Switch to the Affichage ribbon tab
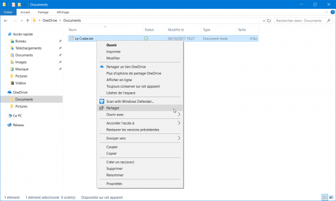 63,12
